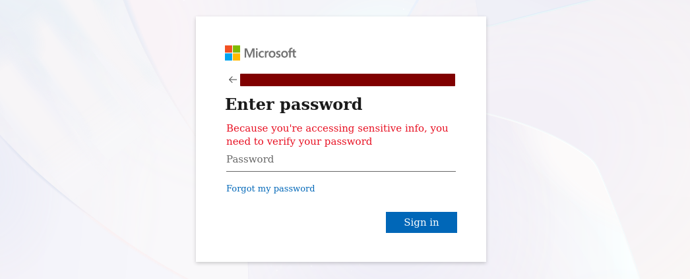Click the back arrow icon

click(x=232, y=80)
